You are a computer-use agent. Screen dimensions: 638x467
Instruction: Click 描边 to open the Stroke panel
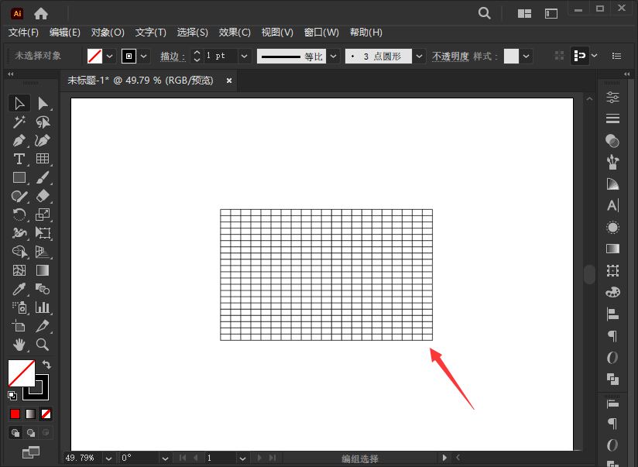pos(172,56)
